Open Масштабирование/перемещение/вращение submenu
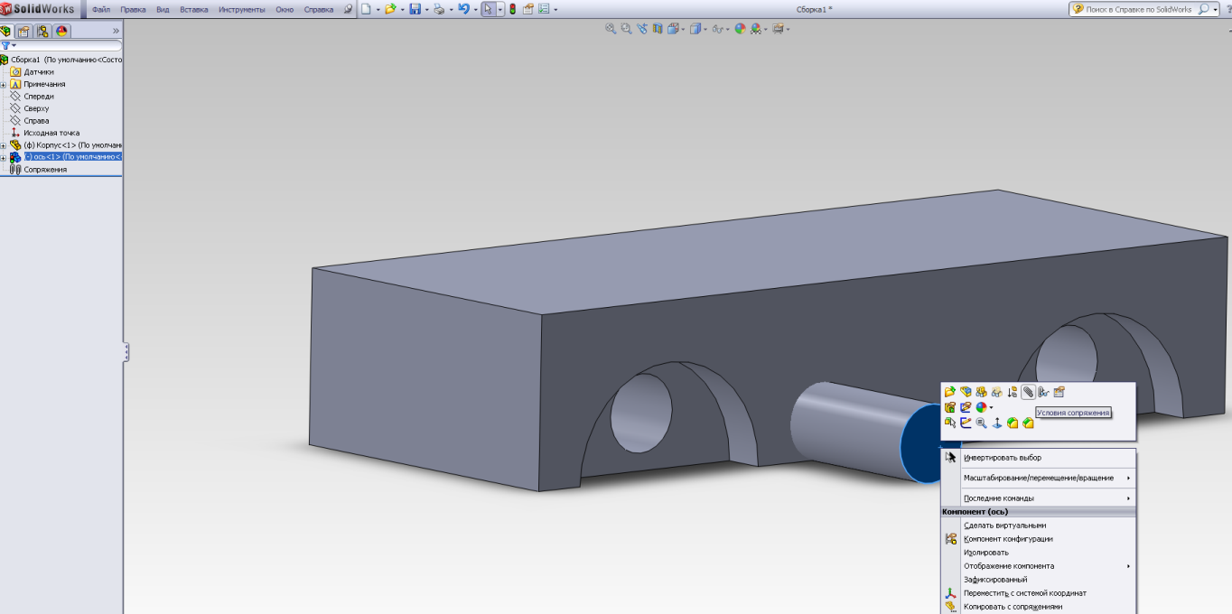Viewport: 1232px width, 614px height. click(x=1039, y=478)
